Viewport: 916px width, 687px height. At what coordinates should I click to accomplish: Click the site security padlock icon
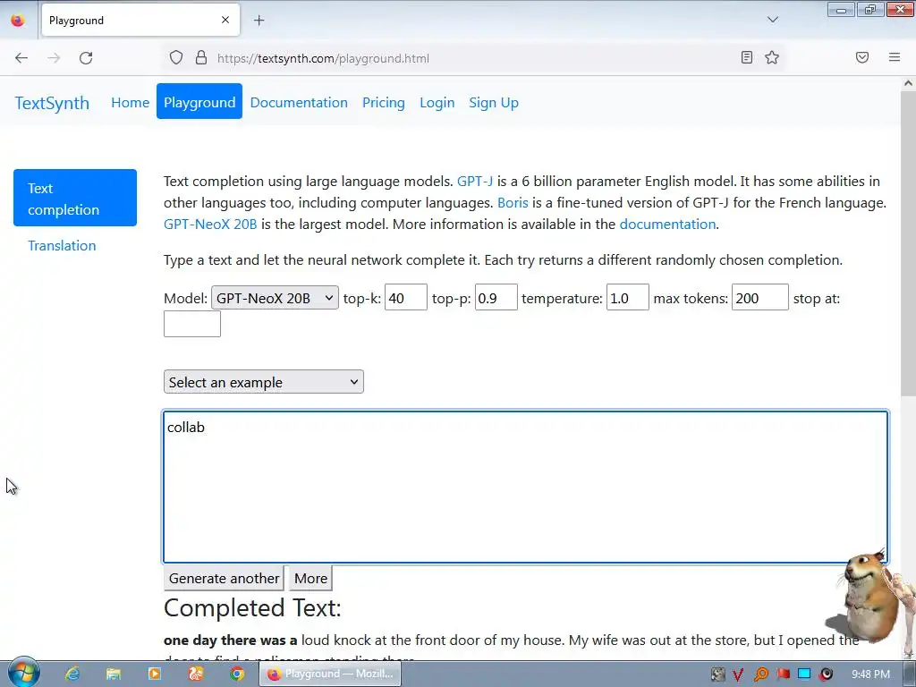point(201,58)
